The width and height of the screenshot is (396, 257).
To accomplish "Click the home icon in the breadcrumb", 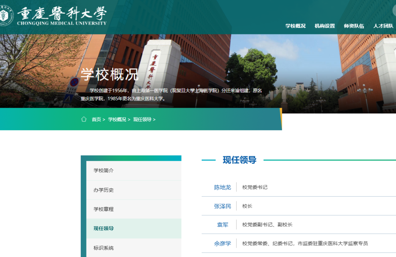I will pos(84,120).
